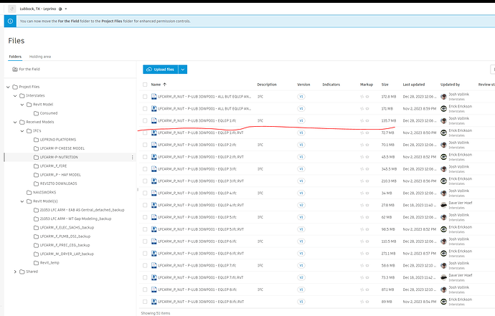Collapse the IFC's folder chevron

22,131
